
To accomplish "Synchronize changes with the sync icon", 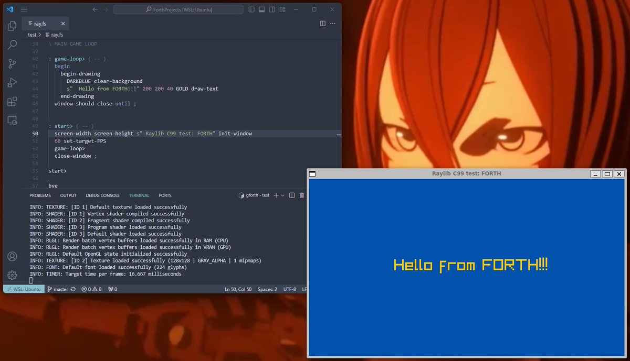I will pos(73,289).
